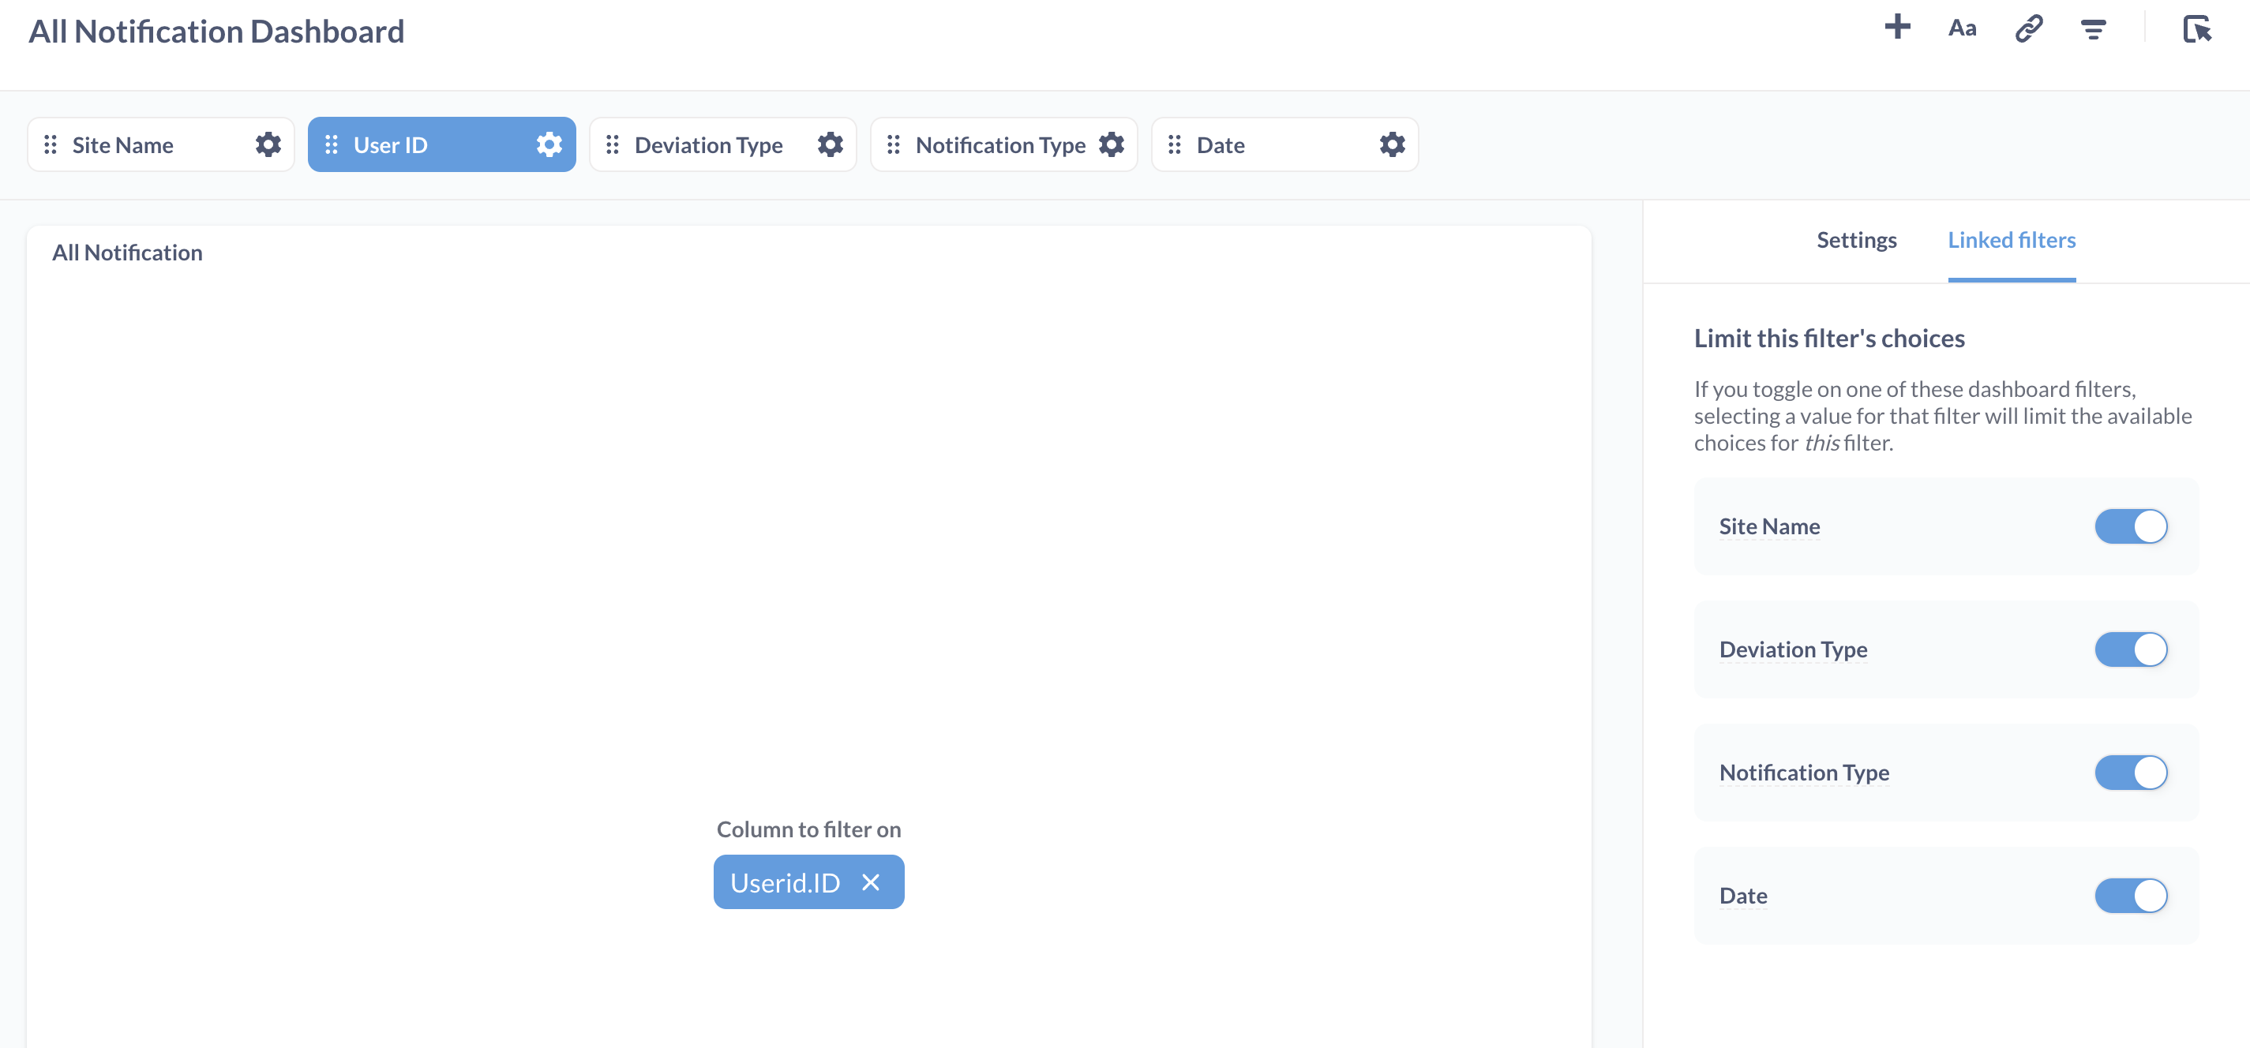The image size is (2250, 1048).
Task: Switch to the Settings tab
Action: 1857,239
